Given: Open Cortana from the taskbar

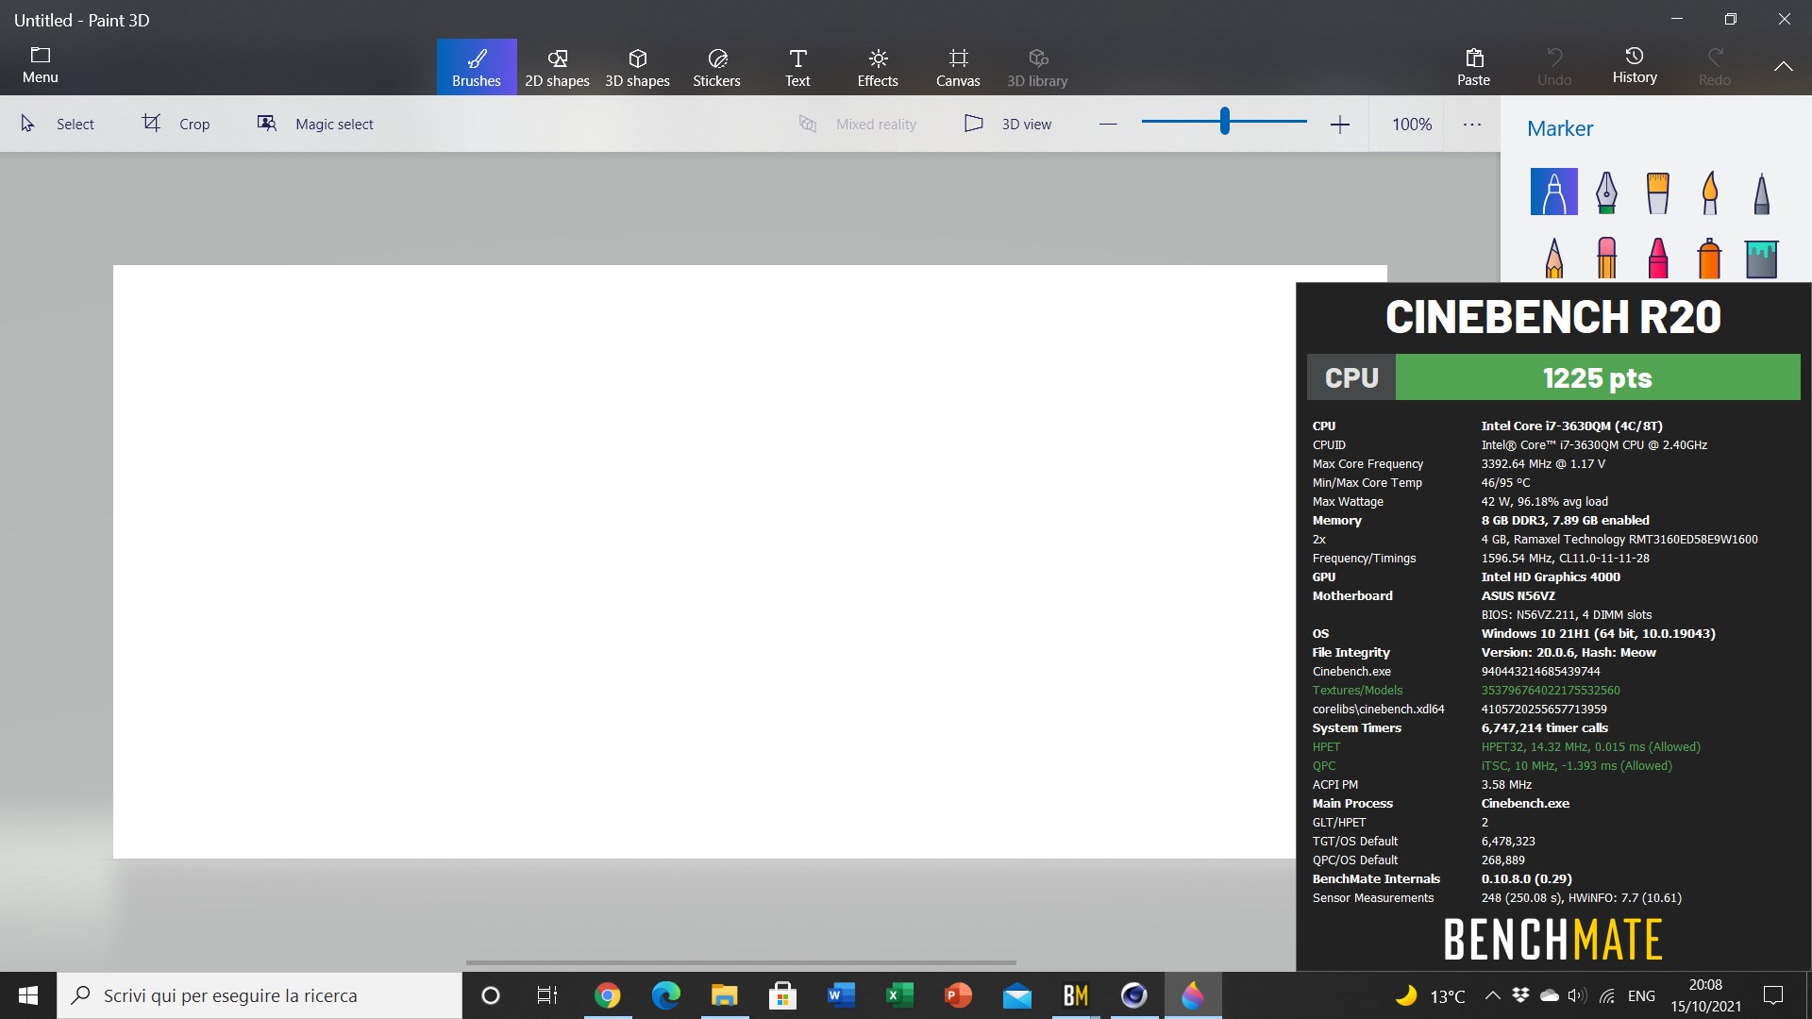Looking at the screenshot, I should 490,995.
